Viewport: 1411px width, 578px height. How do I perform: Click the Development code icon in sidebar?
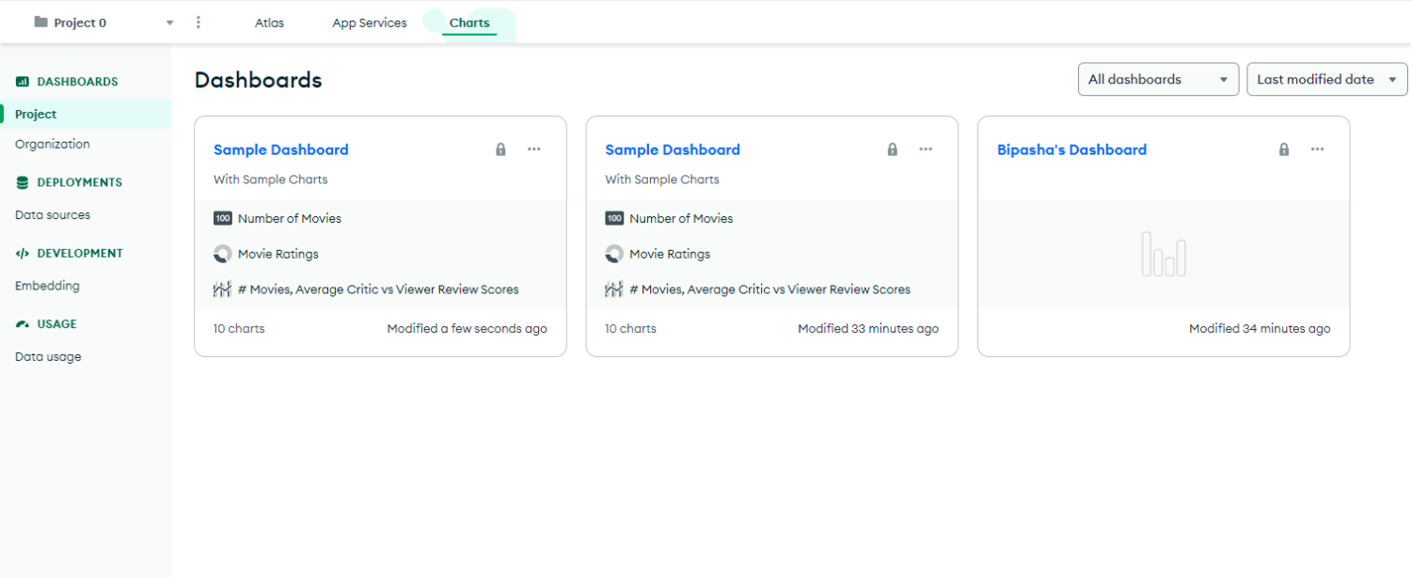tap(21, 253)
